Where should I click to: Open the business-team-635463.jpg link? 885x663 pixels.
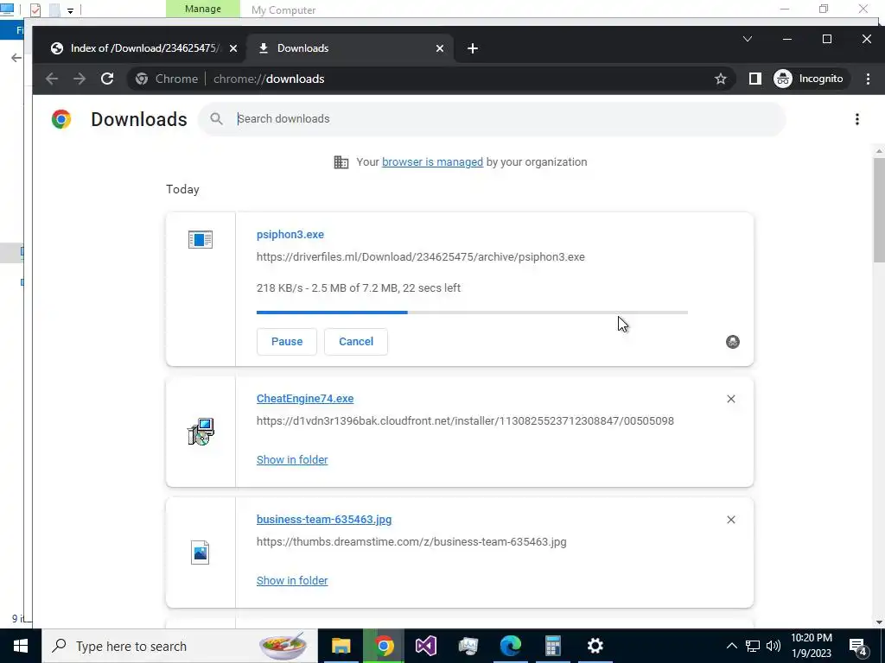click(x=324, y=520)
